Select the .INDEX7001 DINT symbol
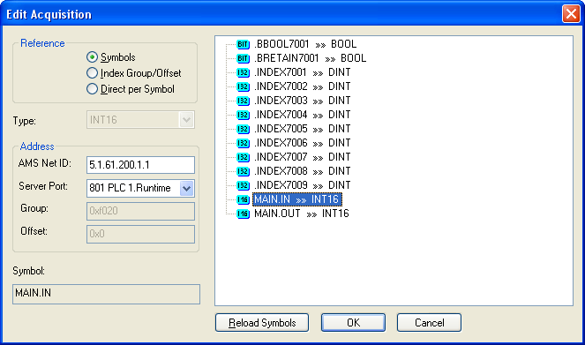This screenshot has height=345, width=585. click(x=302, y=72)
